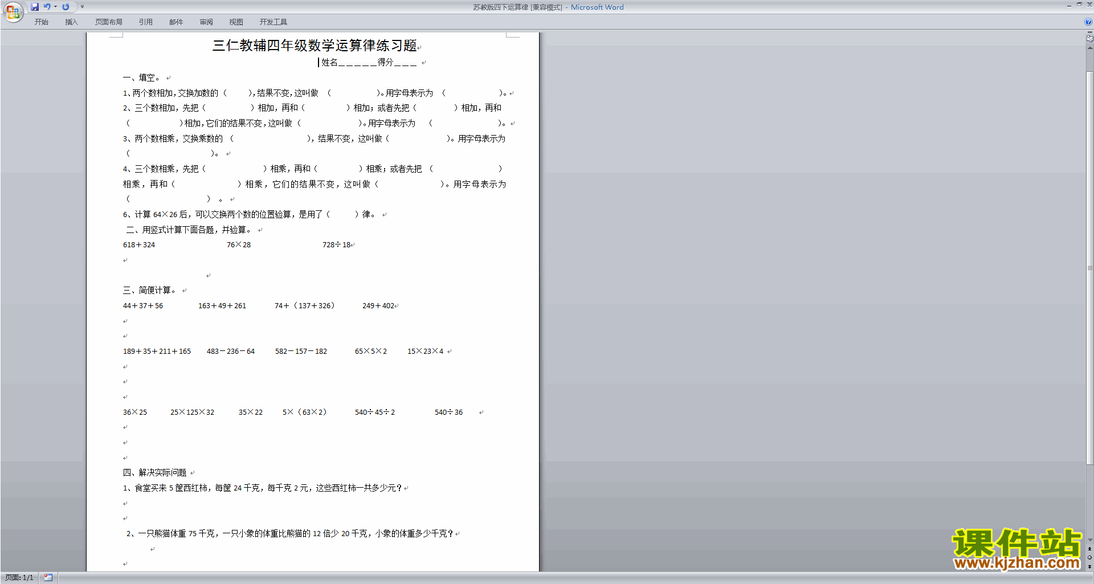This screenshot has height=584, width=1094.
Task: Click heading 一、填空。
Action: coord(142,77)
